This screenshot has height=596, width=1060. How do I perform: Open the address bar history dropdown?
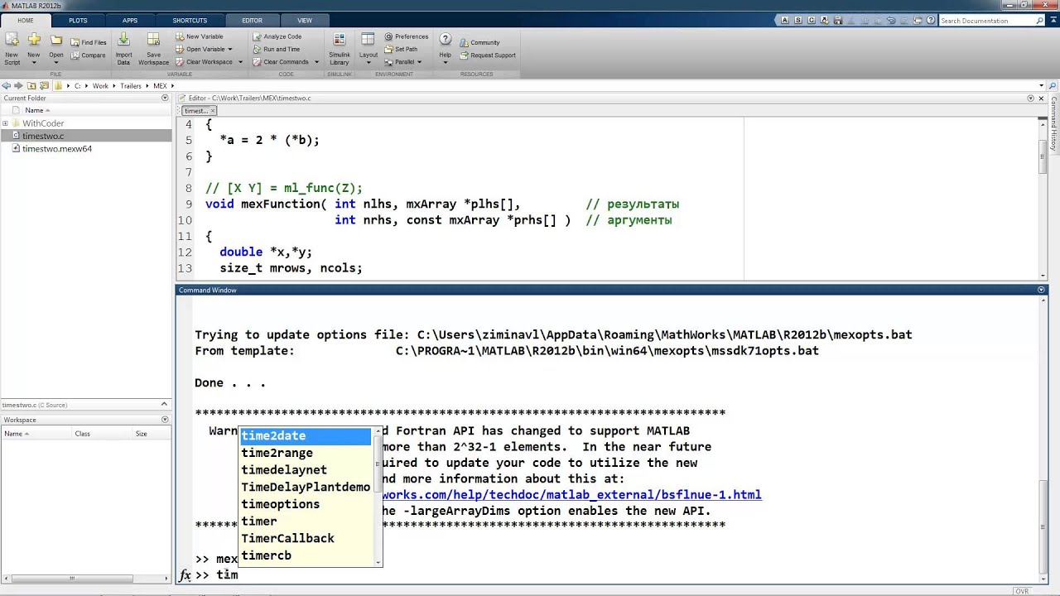tap(1041, 85)
